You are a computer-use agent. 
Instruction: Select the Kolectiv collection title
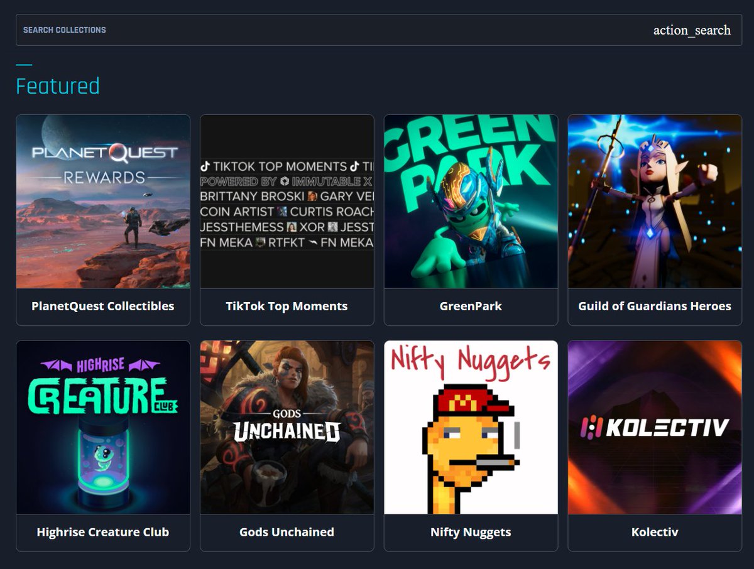(655, 532)
